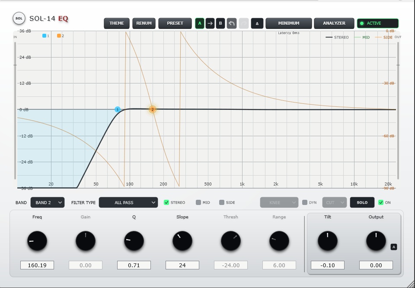
Task: Check the SIDE checkbox
Action: click(x=222, y=202)
